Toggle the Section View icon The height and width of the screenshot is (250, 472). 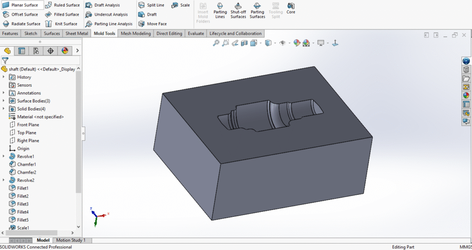pyautogui.click(x=244, y=43)
